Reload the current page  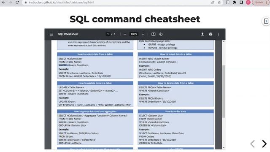tap(17, 3)
